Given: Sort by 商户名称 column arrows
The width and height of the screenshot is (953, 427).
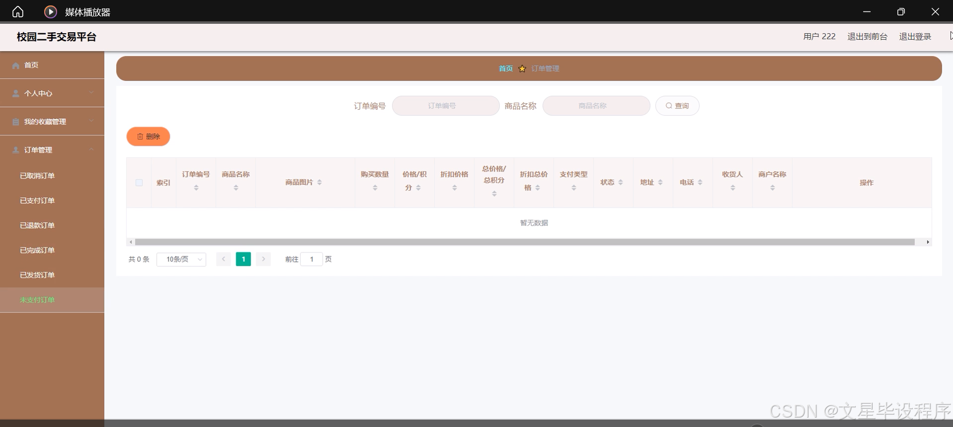Looking at the screenshot, I should (772, 187).
